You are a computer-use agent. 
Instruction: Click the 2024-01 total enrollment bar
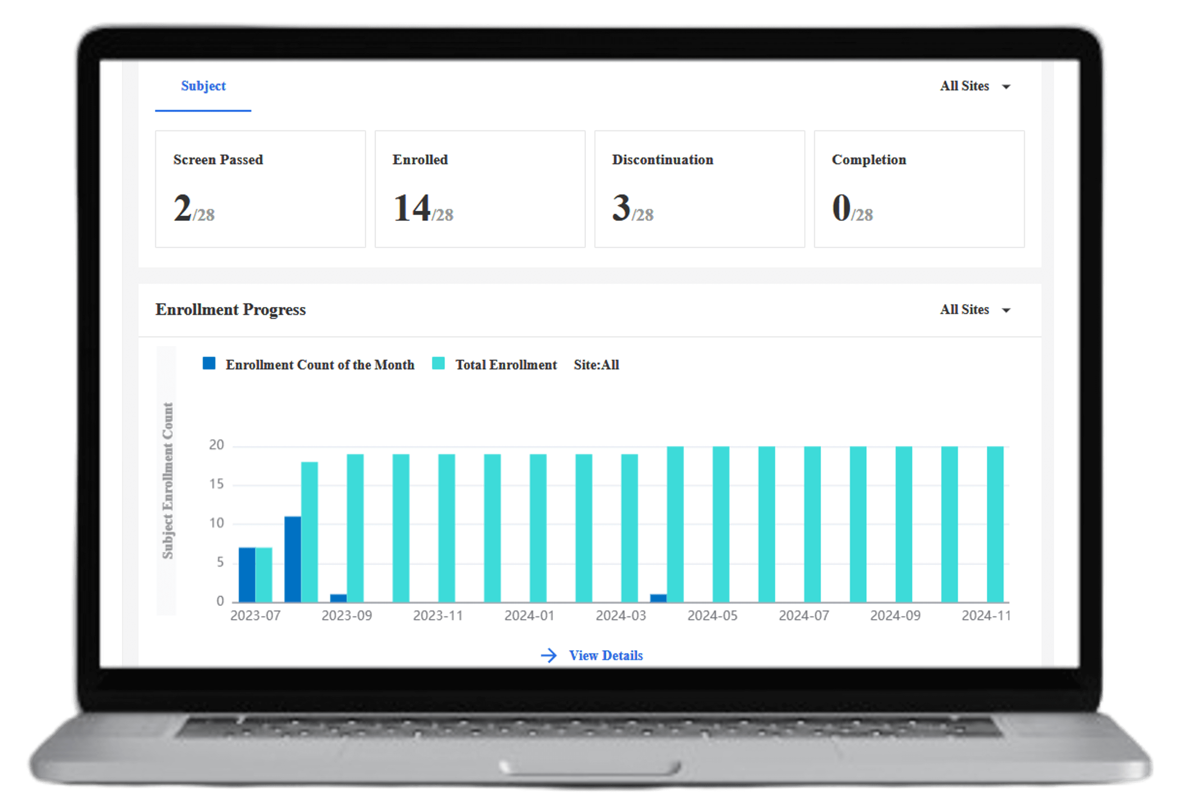tap(538, 528)
